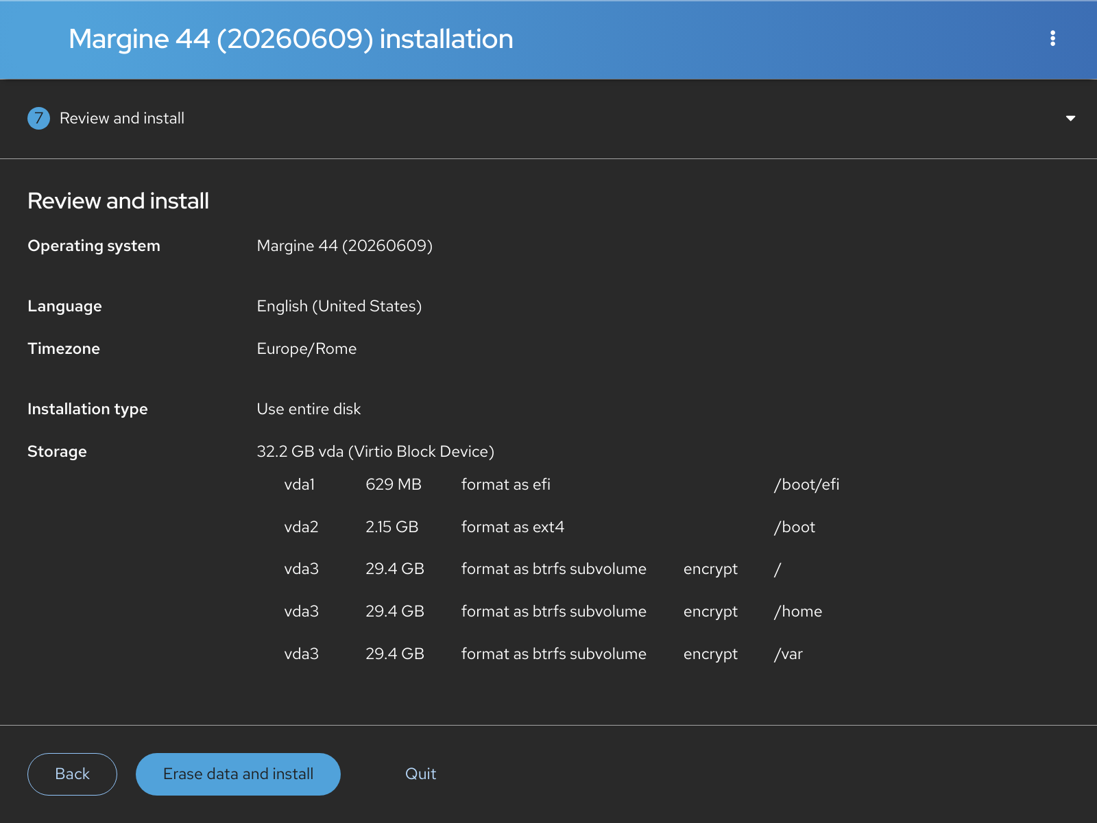Image resolution: width=1097 pixels, height=823 pixels.
Task: Click '32.2 GB vda (Virtio Block Device)' text
Action: tap(375, 451)
